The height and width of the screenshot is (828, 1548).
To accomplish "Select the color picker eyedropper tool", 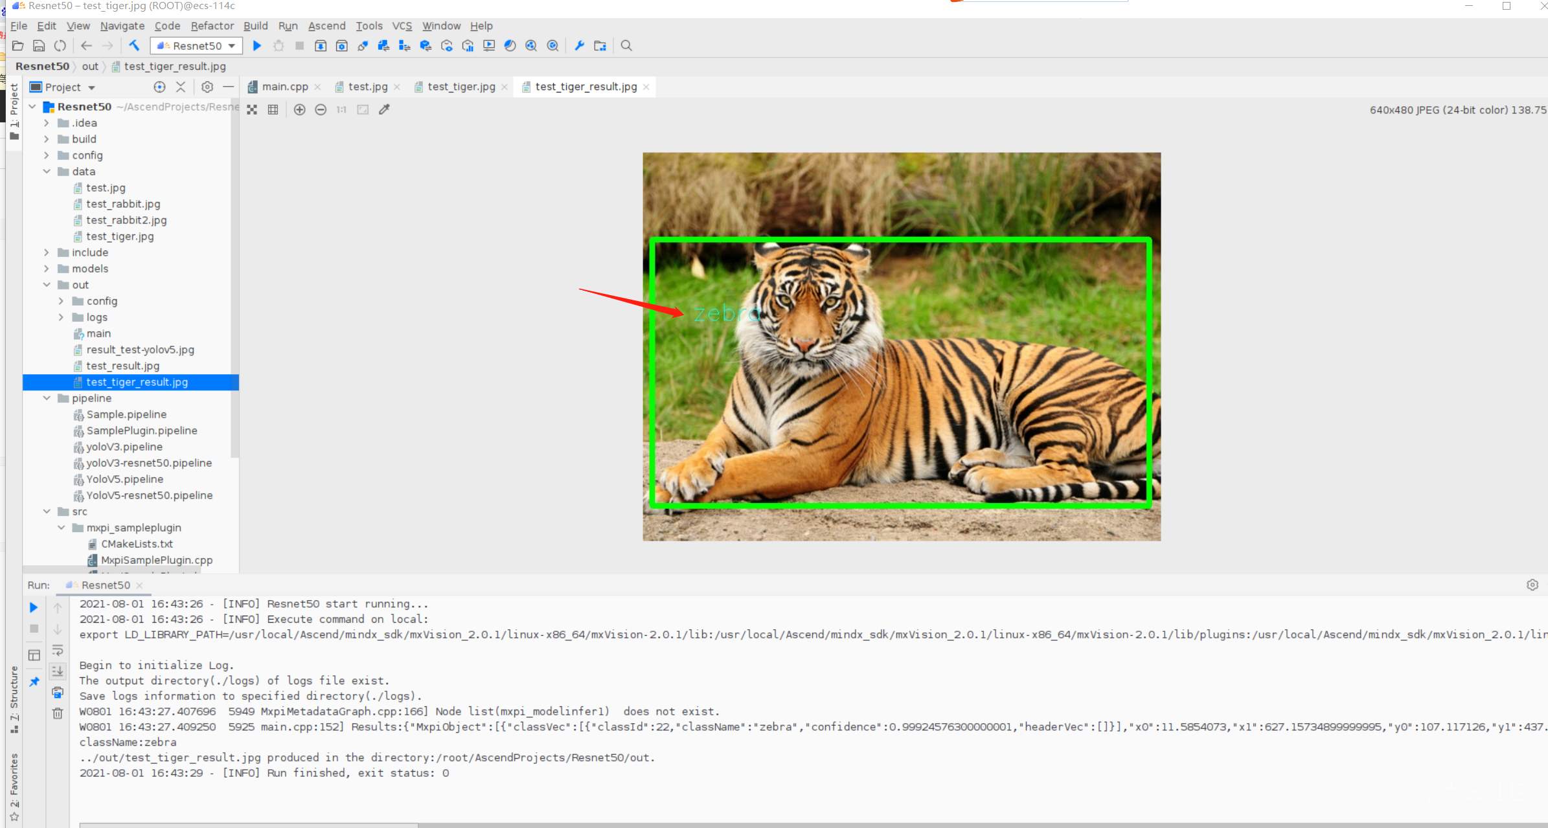I will pyautogui.click(x=384, y=109).
